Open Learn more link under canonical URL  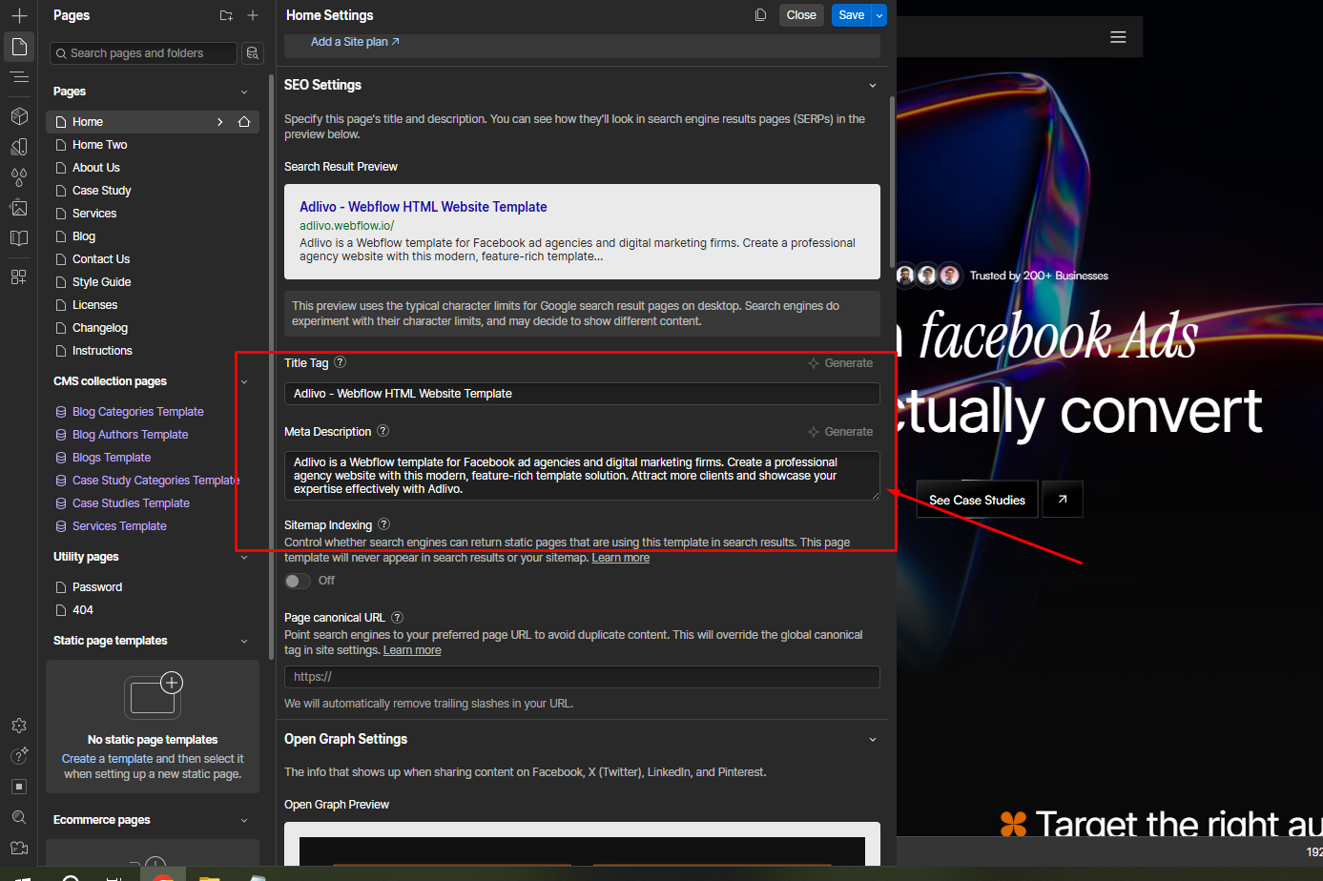pyautogui.click(x=412, y=650)
